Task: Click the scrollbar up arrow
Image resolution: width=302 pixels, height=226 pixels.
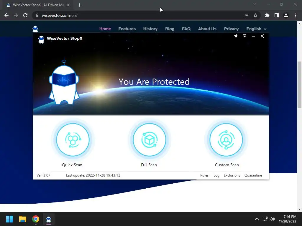Action: [x=299, y=24]
